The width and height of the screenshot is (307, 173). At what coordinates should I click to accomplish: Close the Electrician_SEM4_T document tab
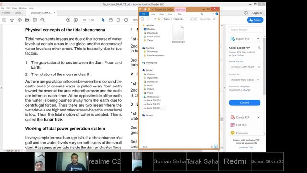tap(54, 13)
